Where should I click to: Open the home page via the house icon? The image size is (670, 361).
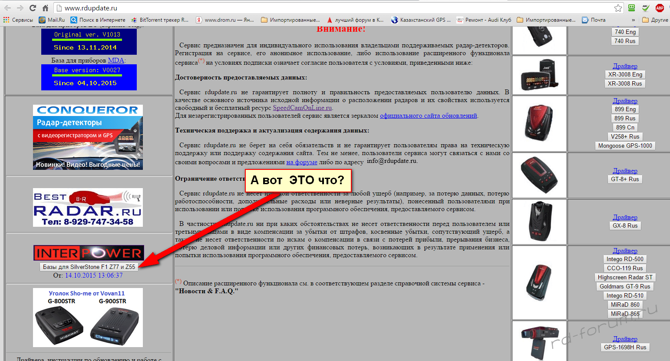(45, 8)
